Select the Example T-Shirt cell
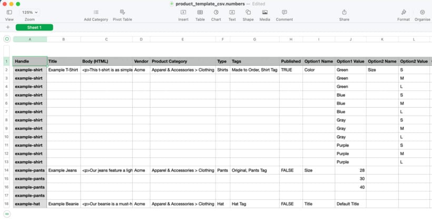 [x=64, y=70]
